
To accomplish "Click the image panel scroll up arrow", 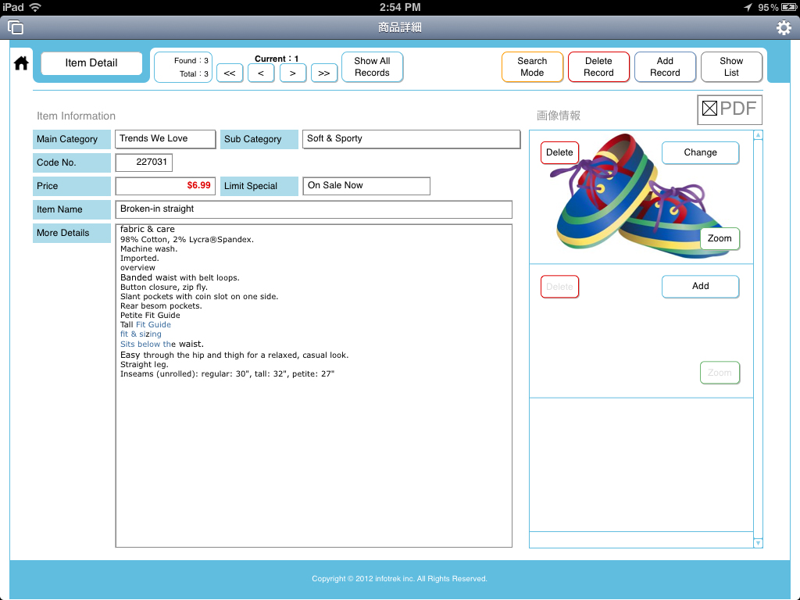I will tap(758, 136).
